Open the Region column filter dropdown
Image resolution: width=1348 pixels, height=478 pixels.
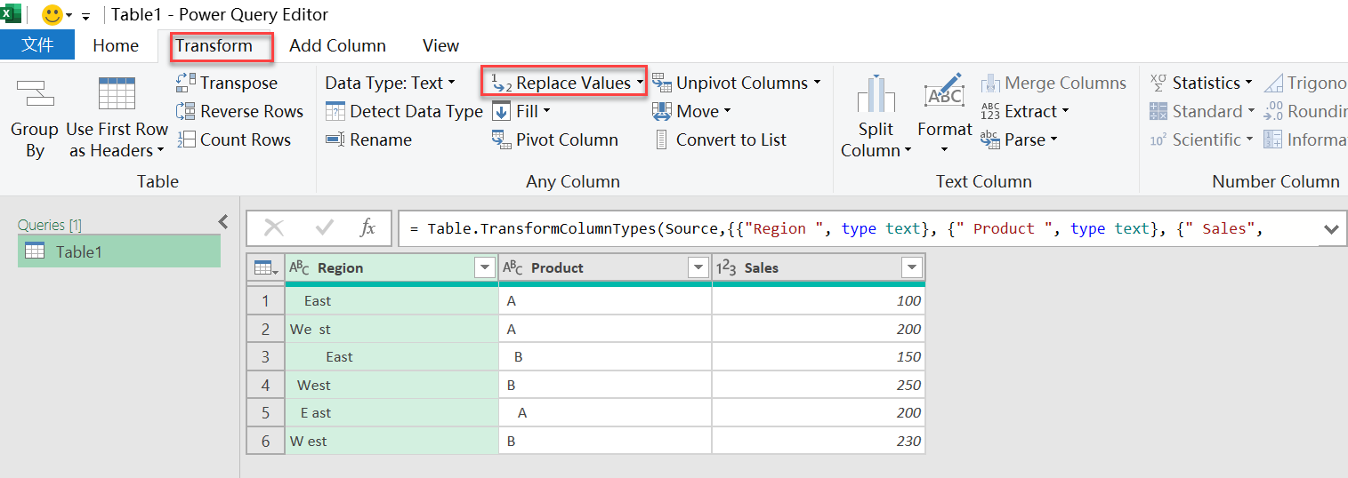click(485, 268)
